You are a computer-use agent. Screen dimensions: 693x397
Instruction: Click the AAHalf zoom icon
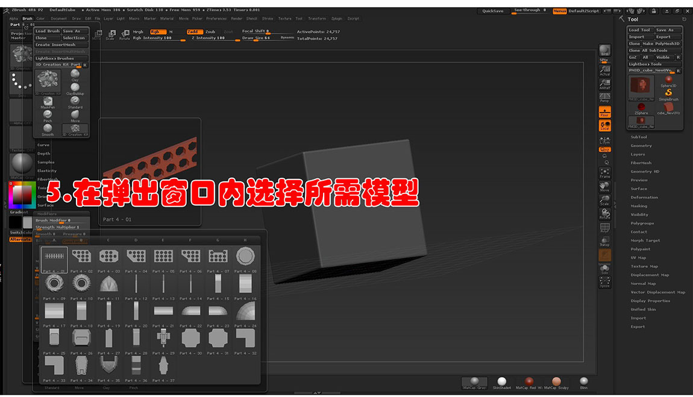(x=604, y=84)
